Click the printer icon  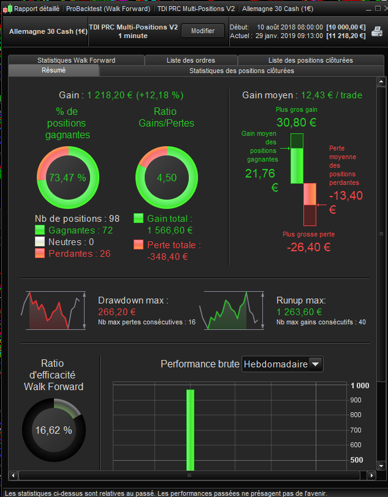tap(376, 32)
